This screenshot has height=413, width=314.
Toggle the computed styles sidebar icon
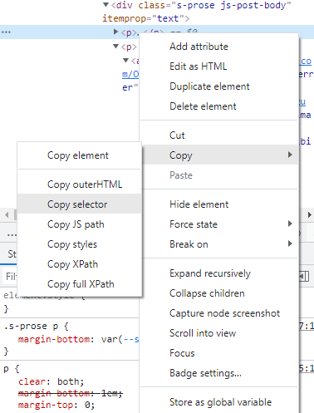304,276
